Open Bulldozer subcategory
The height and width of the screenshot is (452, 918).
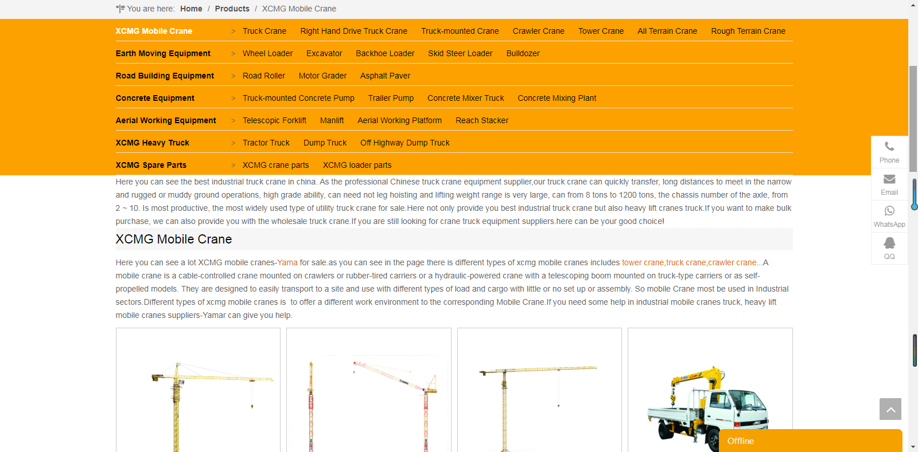coord(523,53)
